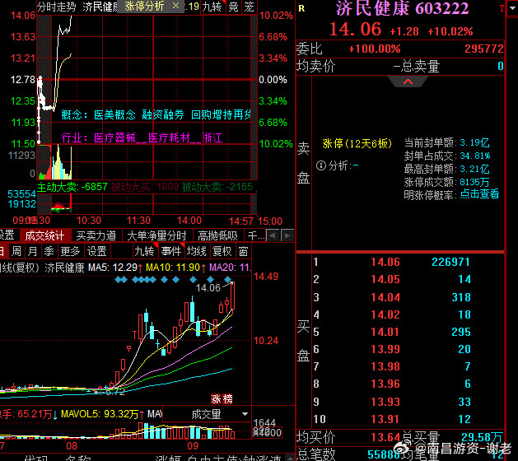The height and width of the screenshot is (461, 518).
Task: Select the 月 monthly period
Action: 32,251
